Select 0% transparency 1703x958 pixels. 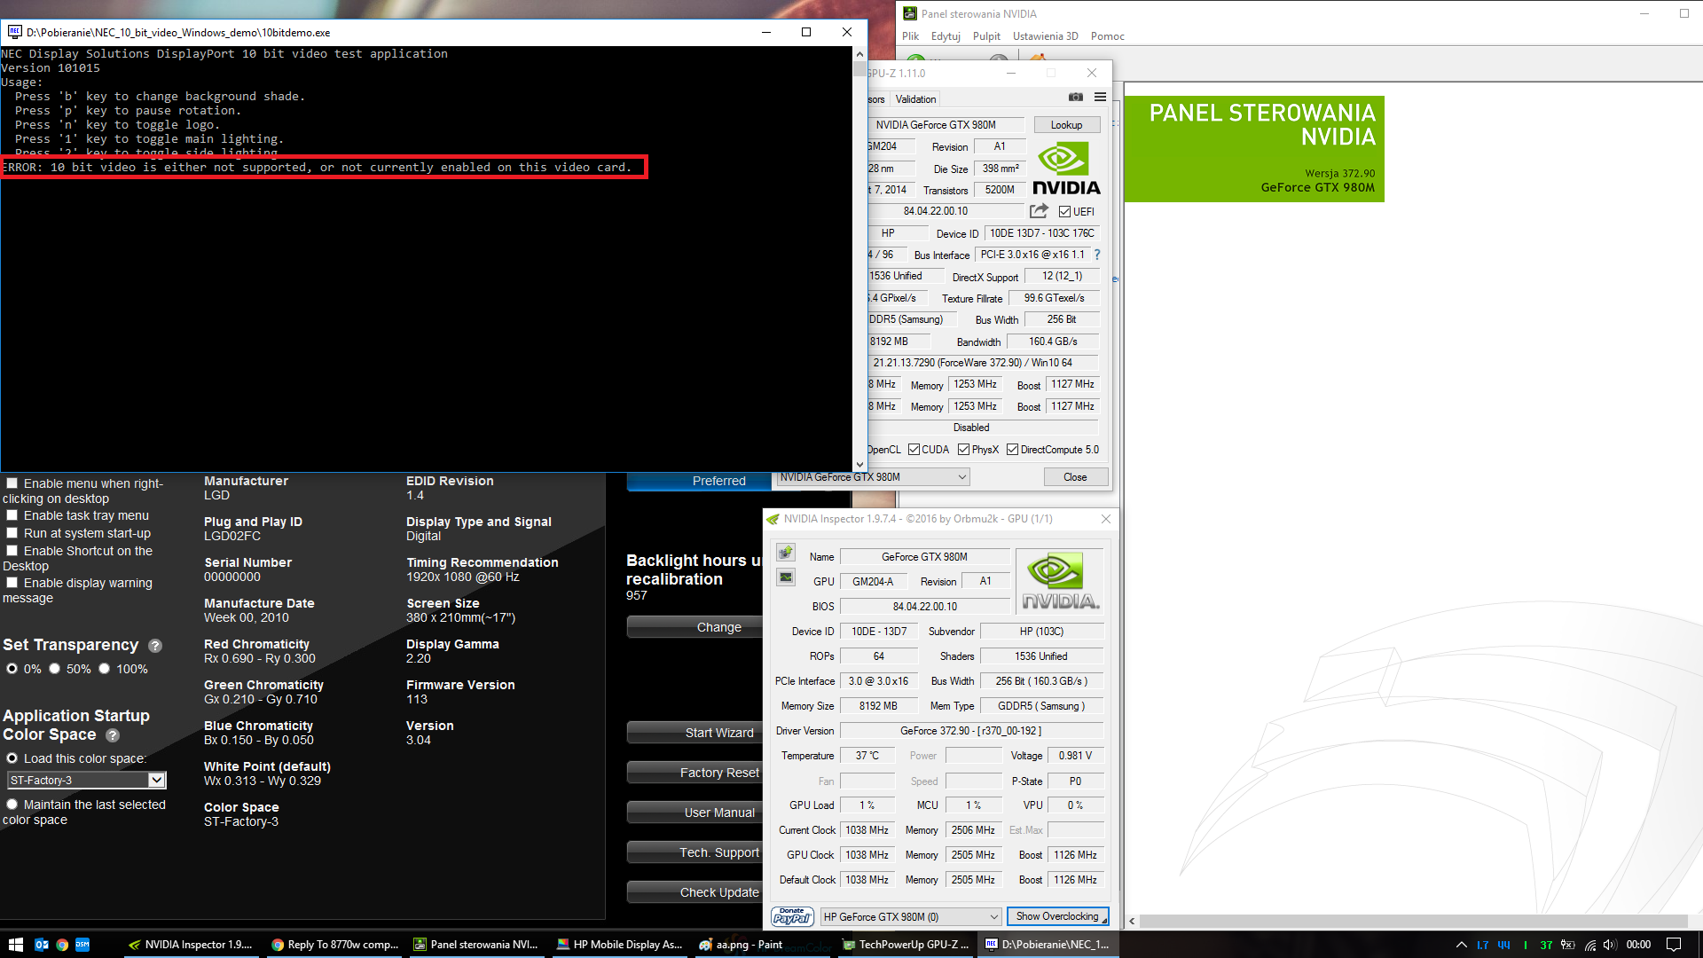coord(12,669)
